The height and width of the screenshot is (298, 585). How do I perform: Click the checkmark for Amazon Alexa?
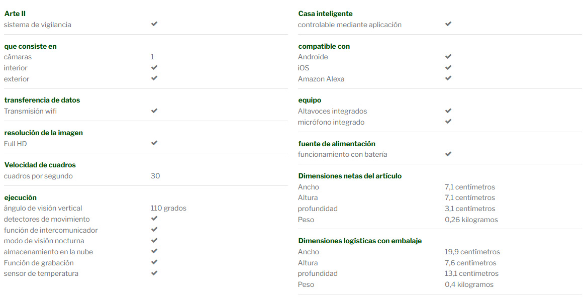coord(448,78)
